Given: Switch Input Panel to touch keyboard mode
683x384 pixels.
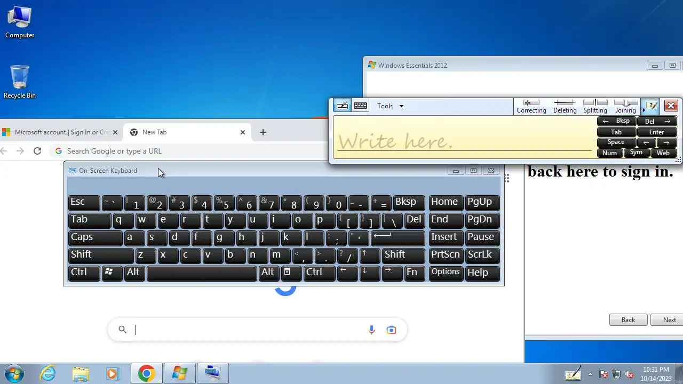Looking at the screenshot, I should pos(360,106).
